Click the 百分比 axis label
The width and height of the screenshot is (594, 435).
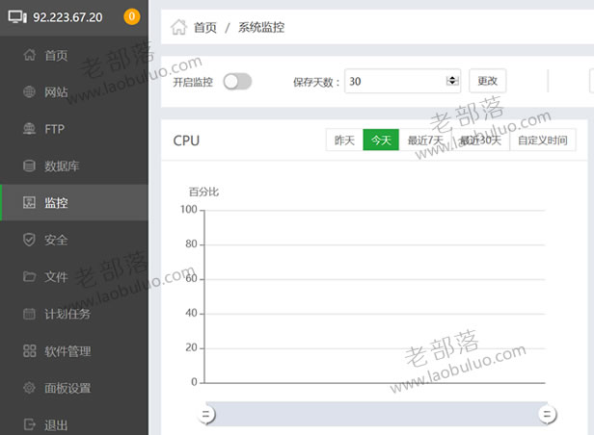pyautogui.click(x=203, y=192)
